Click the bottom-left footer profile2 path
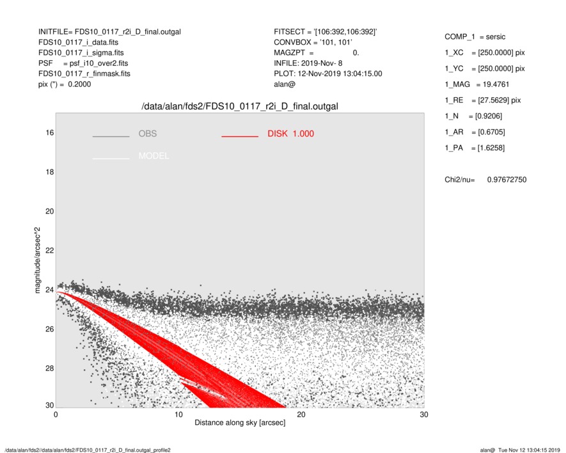 point(88,450)
